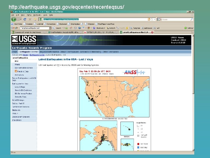This screenshot has height=158, width=210.
Task: Switch to the NAVIGATION tab
Action: tap(101, 32)
